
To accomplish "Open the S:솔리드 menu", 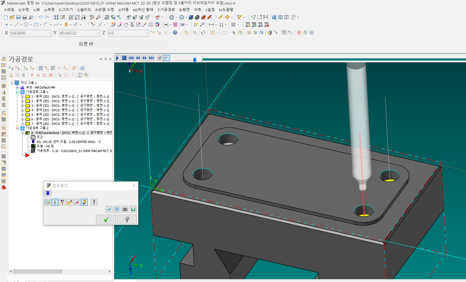I will click(84, 10).
